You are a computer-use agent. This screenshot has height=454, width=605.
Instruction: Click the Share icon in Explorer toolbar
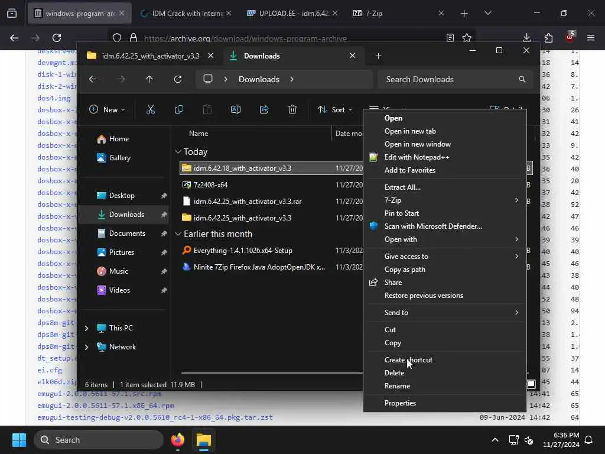click(x=264, y=109)
